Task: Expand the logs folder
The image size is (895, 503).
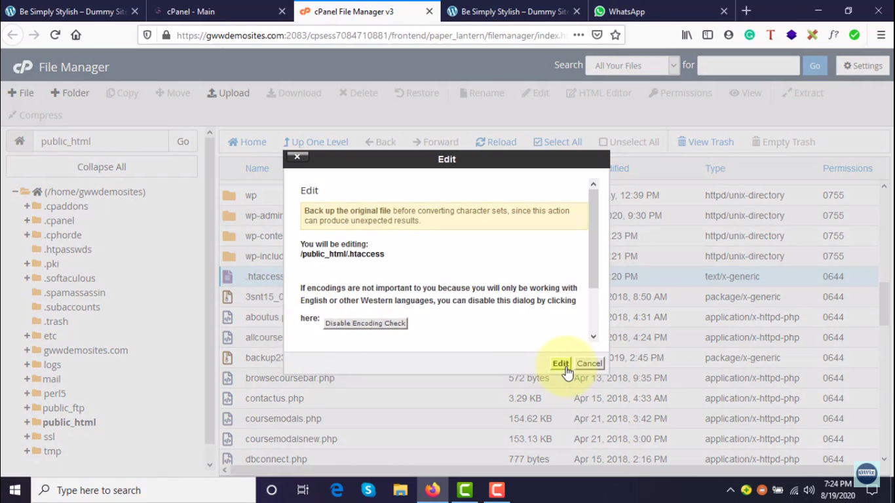Action: [27, 365]
